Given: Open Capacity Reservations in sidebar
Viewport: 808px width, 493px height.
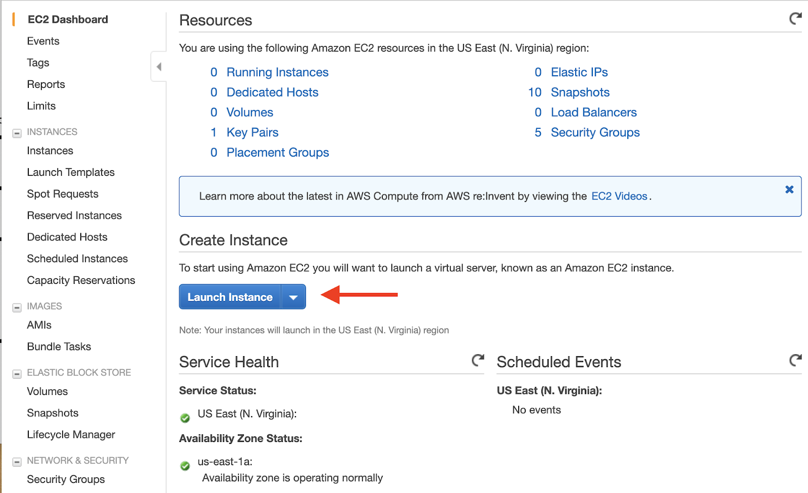Looking at the screenshot, I should click(x=81, y=280).
